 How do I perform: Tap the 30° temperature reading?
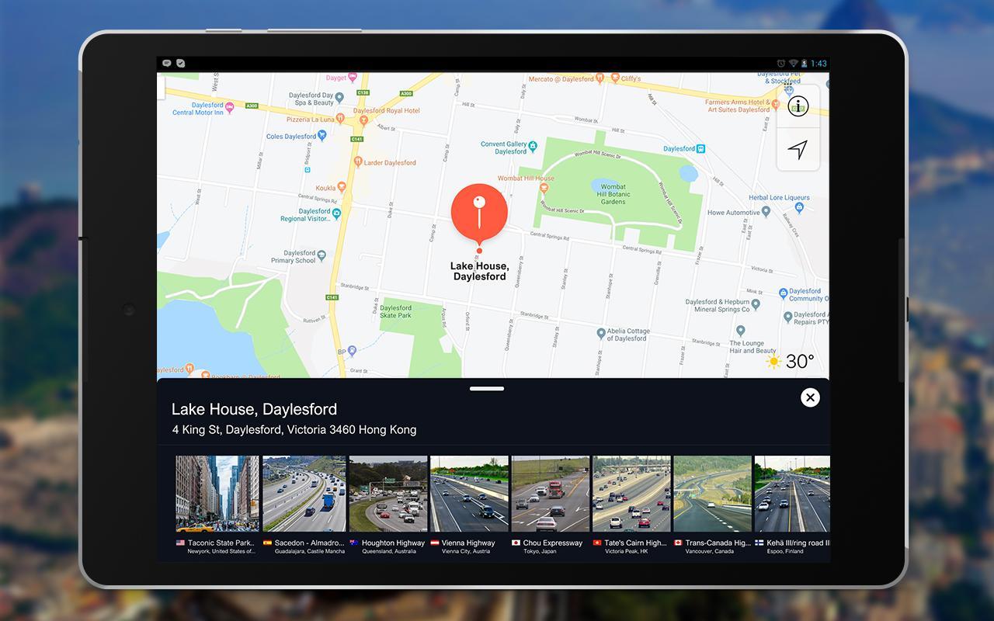click(x=800, y=361)
